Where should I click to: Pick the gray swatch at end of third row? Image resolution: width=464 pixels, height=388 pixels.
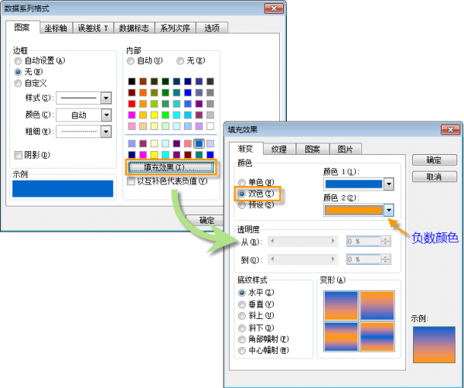tap(210, 104)
